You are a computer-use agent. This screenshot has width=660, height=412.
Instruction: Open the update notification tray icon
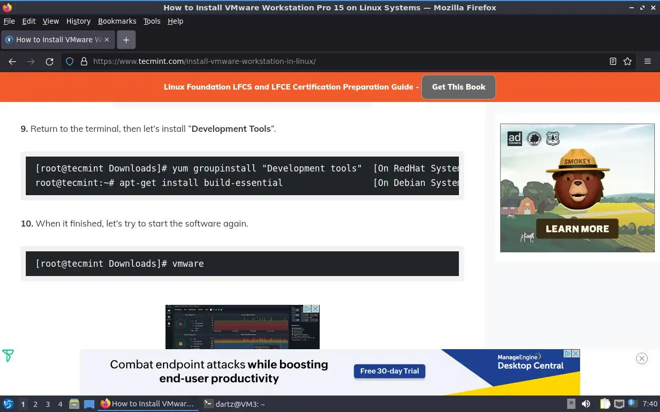(633, 404)
